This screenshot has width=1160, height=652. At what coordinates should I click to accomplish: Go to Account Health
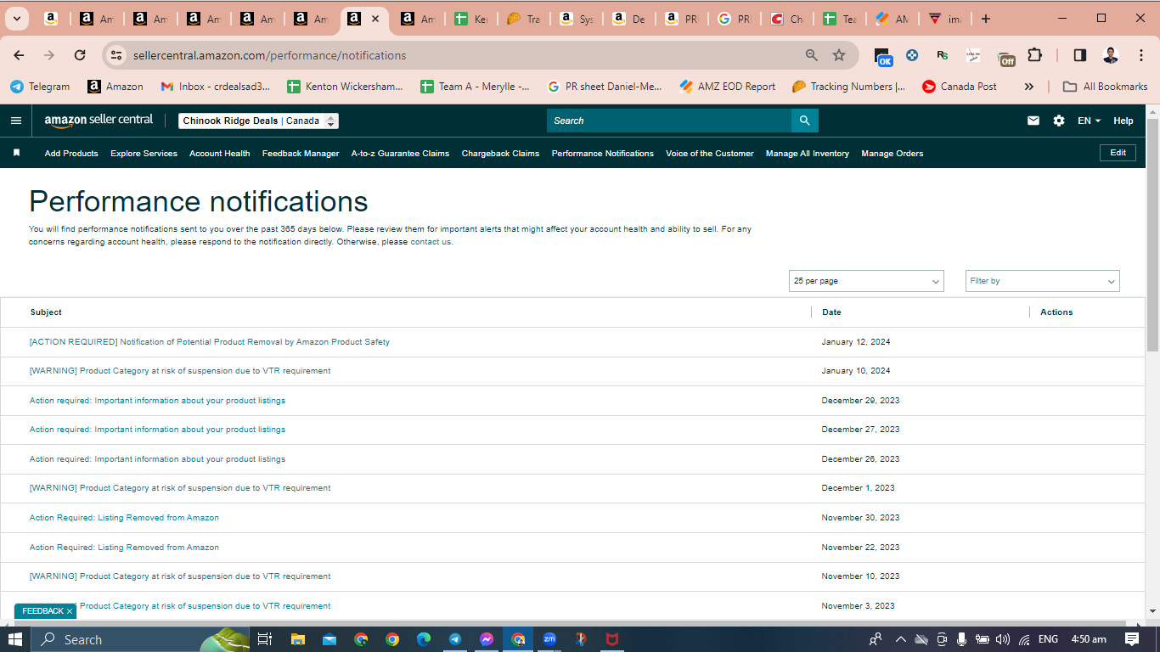tap(219, 154)
